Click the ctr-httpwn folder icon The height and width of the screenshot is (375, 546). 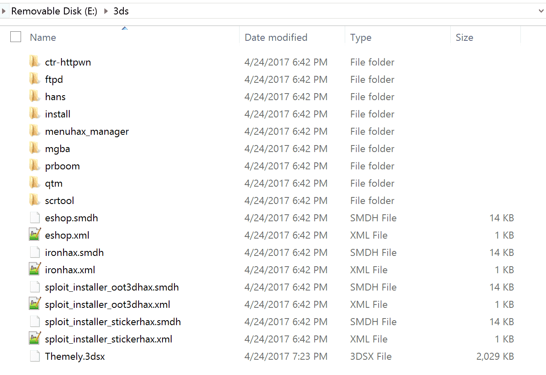(x=35, y=62)
